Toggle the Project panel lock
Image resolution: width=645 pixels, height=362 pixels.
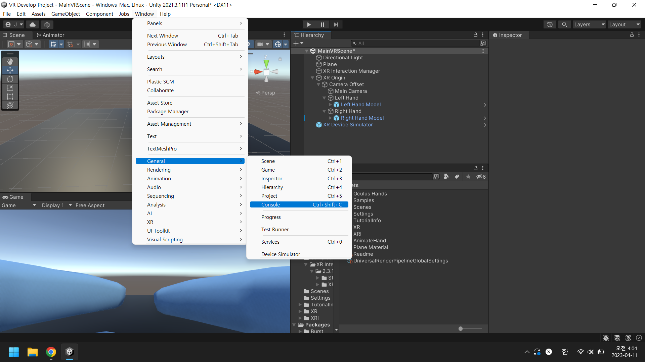(x=476, y=168)
